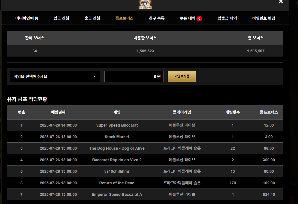Screen dimensions: 298x204
Task: Click the 2025-07-26 14:00:00 date cell
Action: click(x=58, y=125)
